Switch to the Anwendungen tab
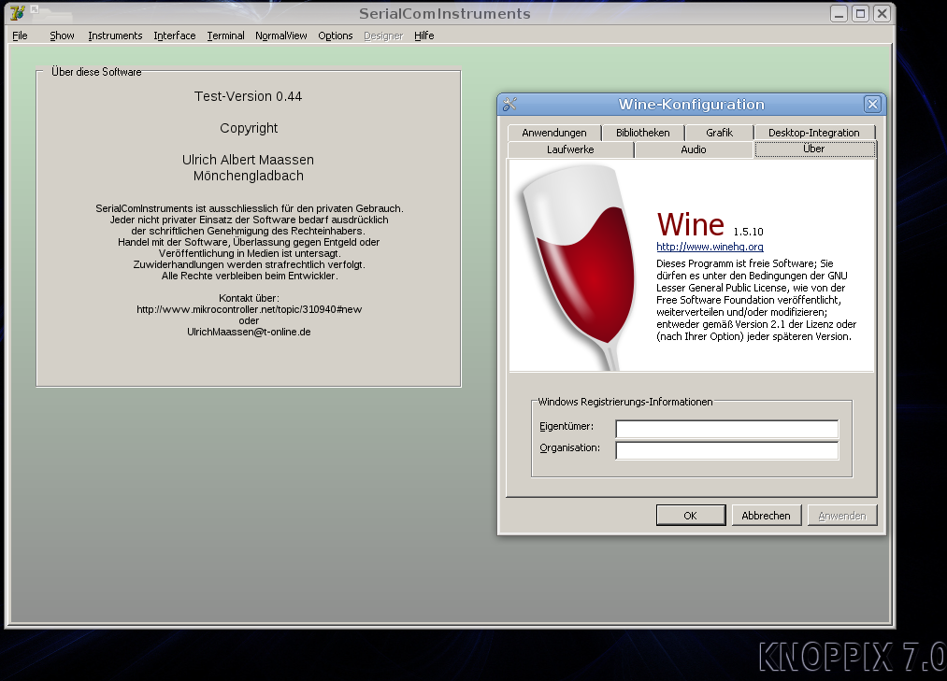 tap(553, 133)
